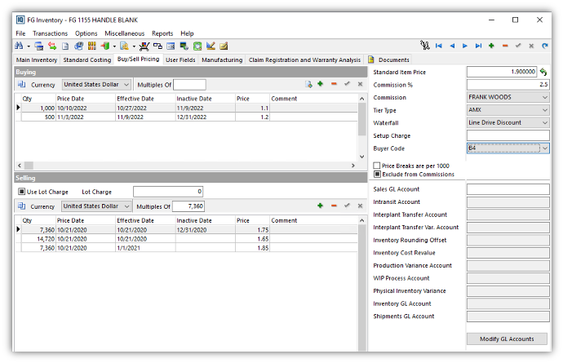Add a new buying price break row

320,84
